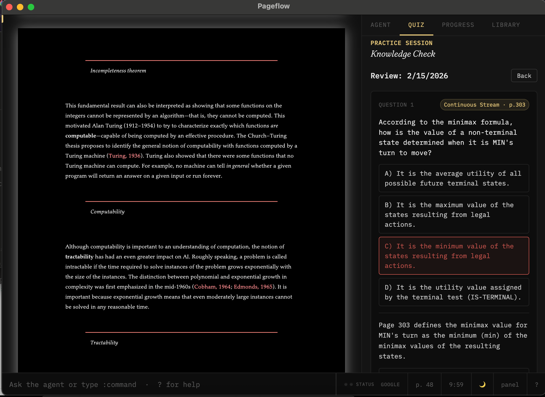Toggle dark mode with the moon icon
545x397 pixels.
(x=483, y=384)
